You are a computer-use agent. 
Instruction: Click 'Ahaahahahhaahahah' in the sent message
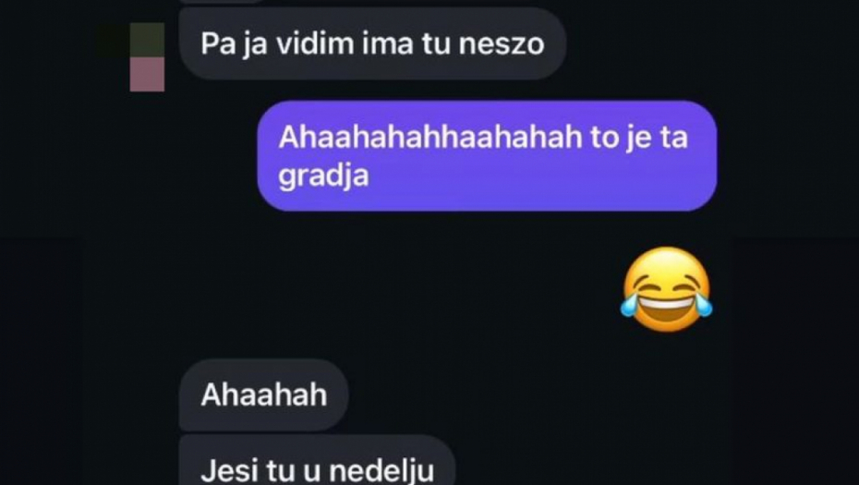(x=430, y=137)
